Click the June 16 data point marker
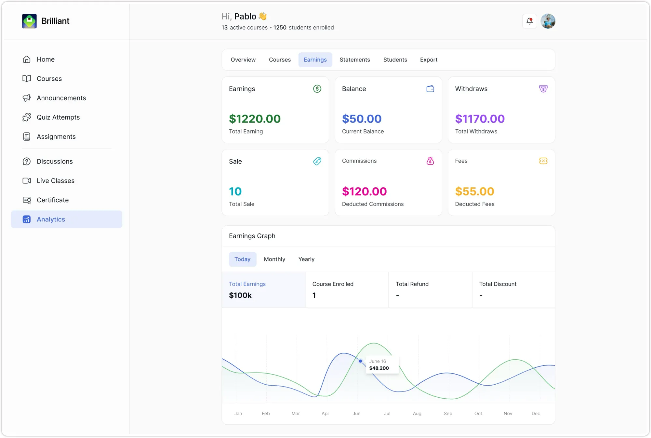This screenshot has width=651, height=438. point(361,361)
